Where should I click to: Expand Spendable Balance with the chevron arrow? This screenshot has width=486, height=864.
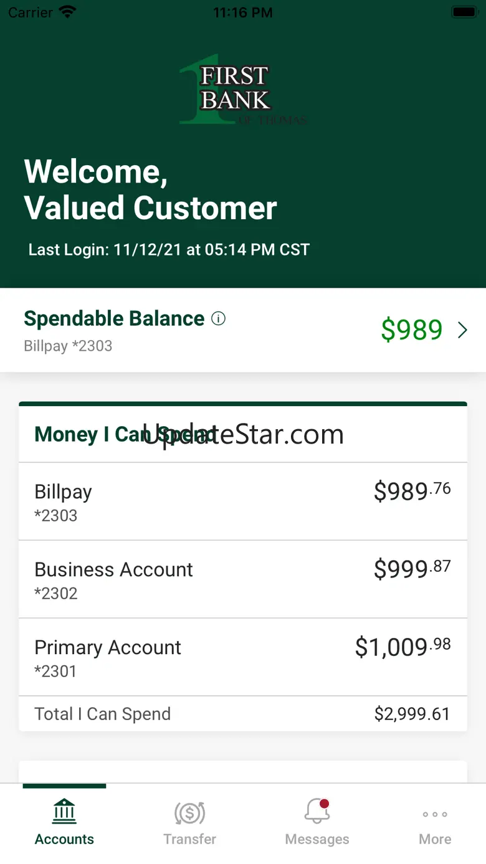pyautogui.click(x=462, y=330)
